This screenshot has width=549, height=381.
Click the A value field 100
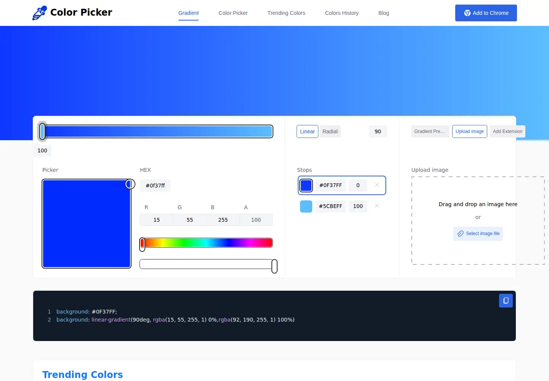pyautogui.click(x=256, y=220)
